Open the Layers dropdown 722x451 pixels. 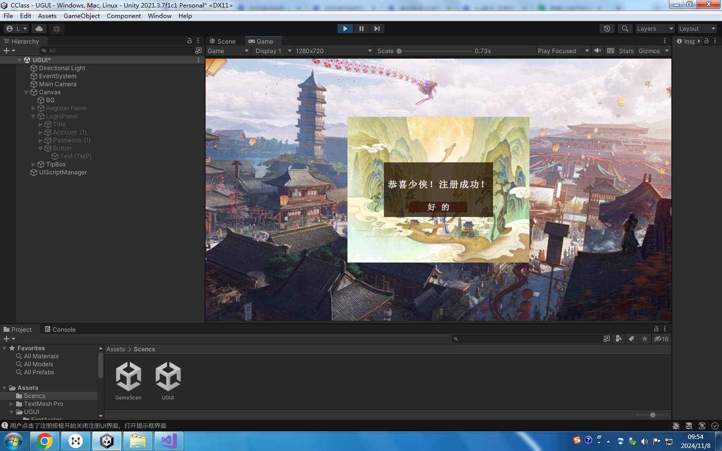655,29
